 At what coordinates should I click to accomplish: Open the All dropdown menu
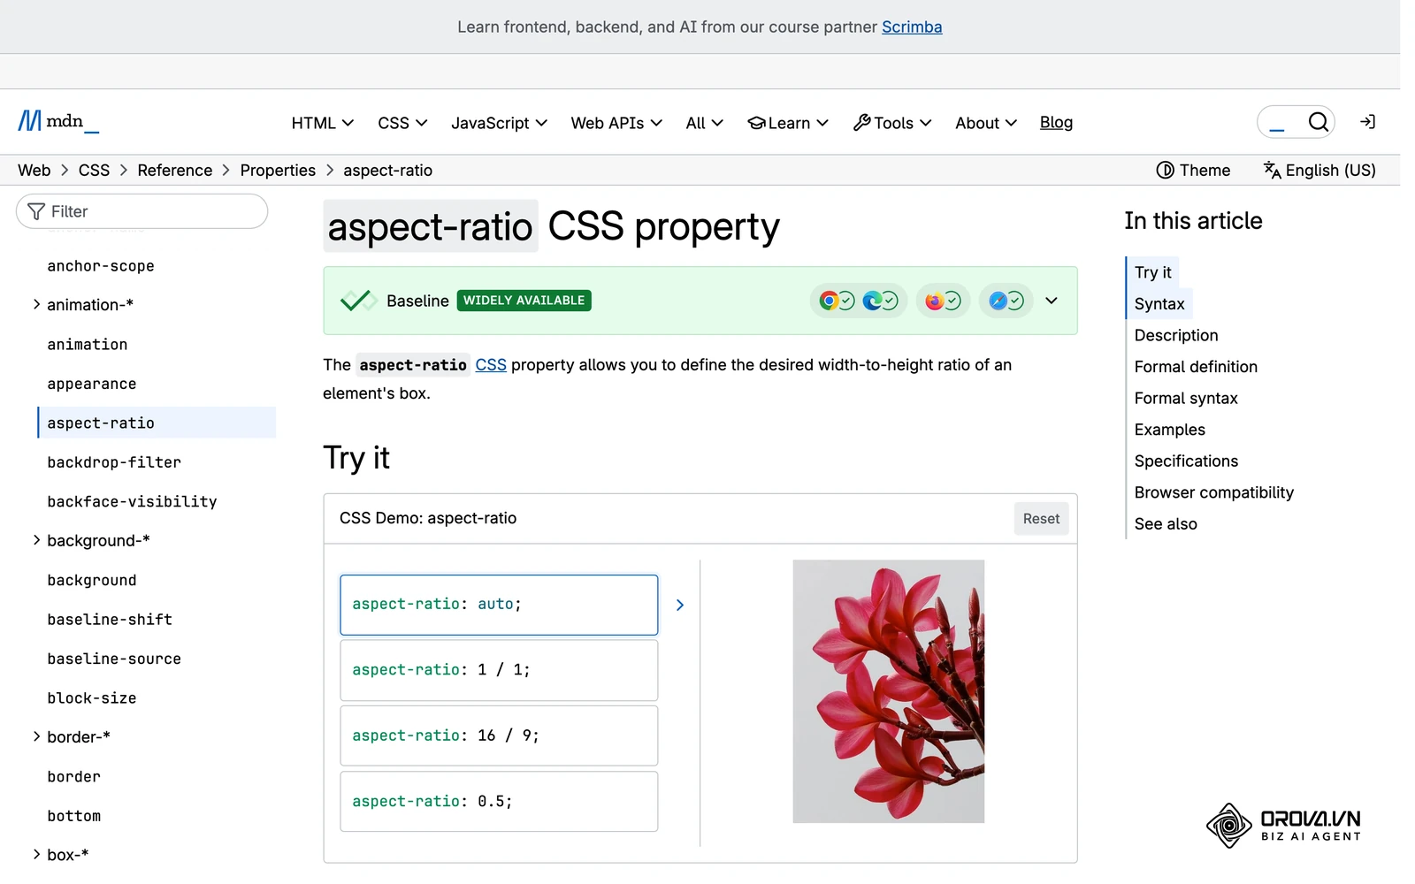pyautogui.click(x=704, y=123)
